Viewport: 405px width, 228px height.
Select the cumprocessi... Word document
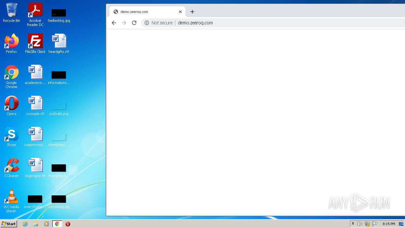pyautogui.click(x=35, y=137)
